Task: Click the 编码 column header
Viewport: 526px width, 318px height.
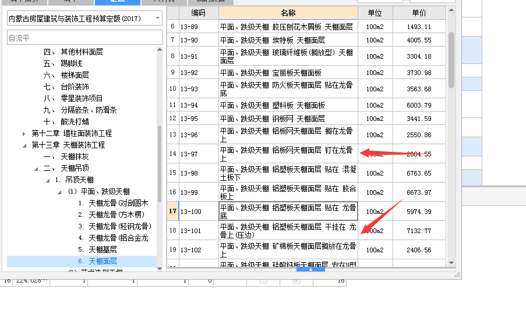Action: [x=199, y=13]
